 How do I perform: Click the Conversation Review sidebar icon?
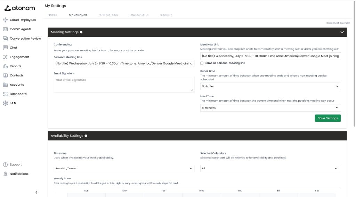click(x=6, y=38)
